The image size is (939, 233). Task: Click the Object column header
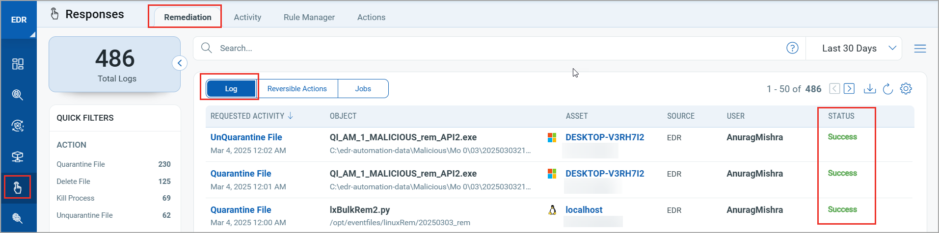pyautogui.click(x=343, y=116)
